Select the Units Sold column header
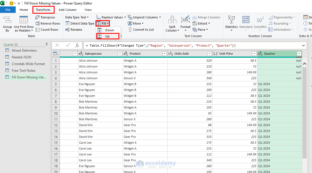This screenshot has width=312, height=173. (190, 54)
